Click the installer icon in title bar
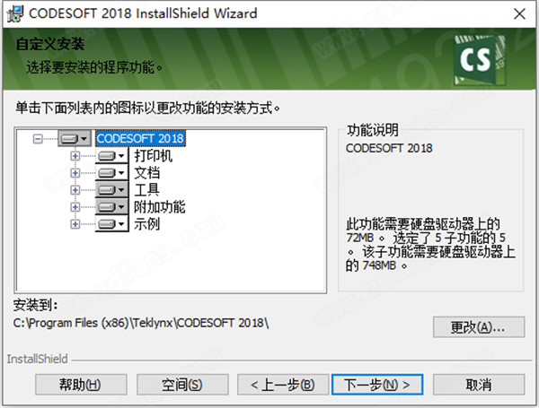The height and width of the screenshot is (408, 539). [x=15, y=13]
